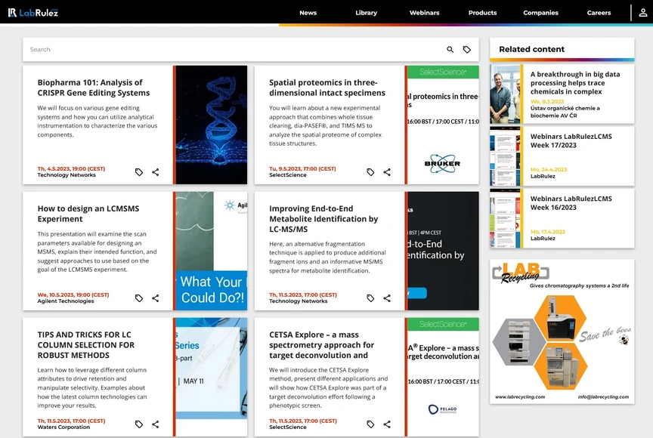653x438 pixels.
Task: Share the LC Column Selection webinar
Action: [156, 424]
